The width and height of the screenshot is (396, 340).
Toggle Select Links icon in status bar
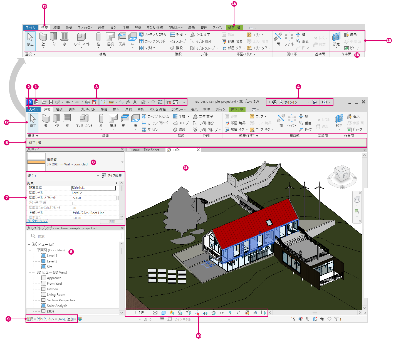293,319
